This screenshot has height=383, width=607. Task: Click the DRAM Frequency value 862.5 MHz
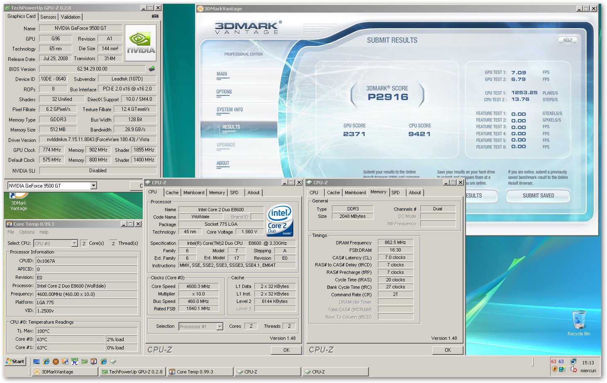click(x=395, y=242)
